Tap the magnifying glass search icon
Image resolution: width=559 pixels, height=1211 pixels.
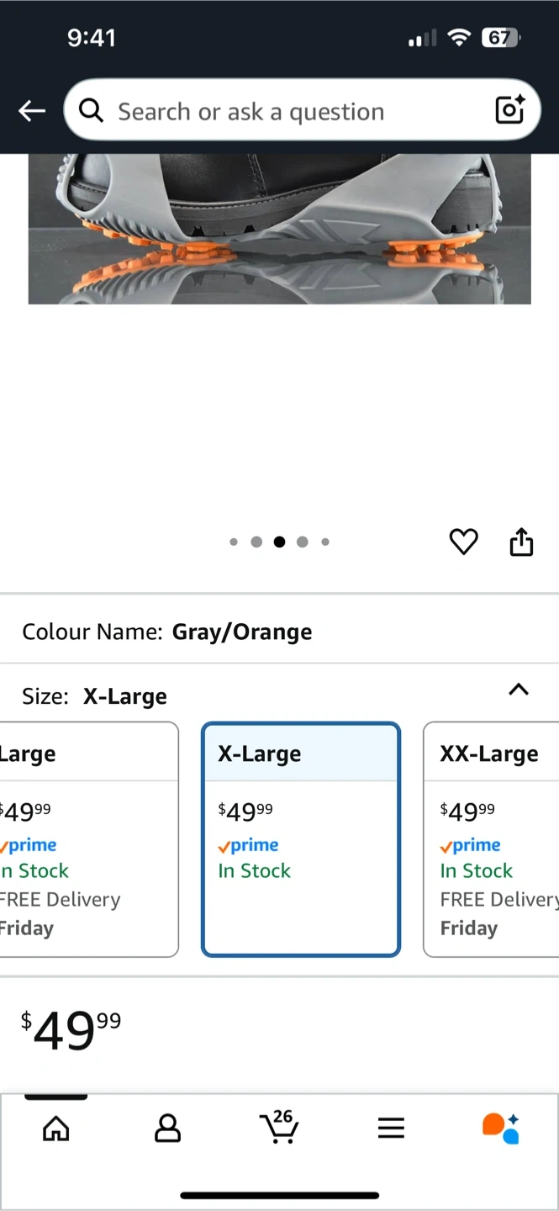click(x=91, y=110)
